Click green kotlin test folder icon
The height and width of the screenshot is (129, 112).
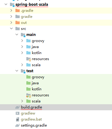tap(28, 89)
